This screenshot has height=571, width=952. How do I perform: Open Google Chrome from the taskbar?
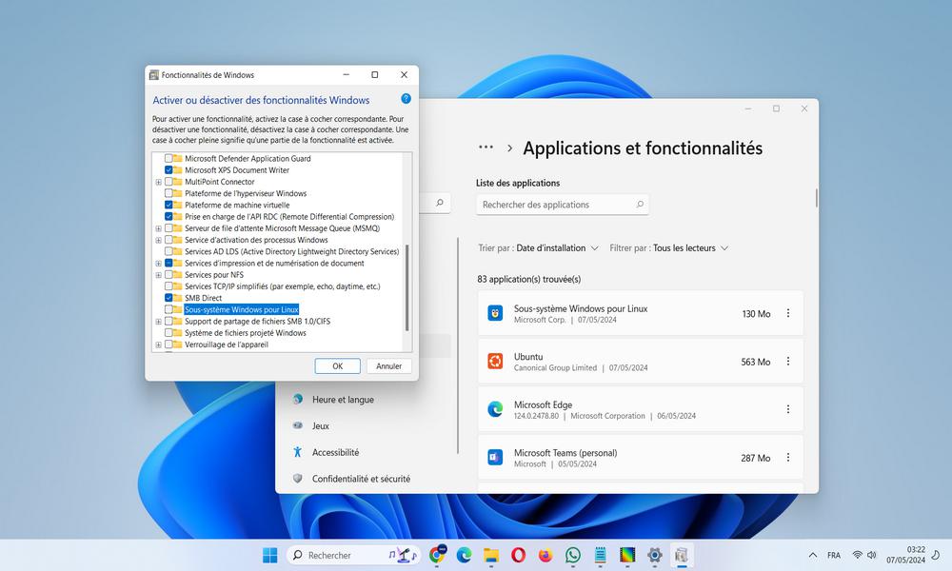point(437,555)
